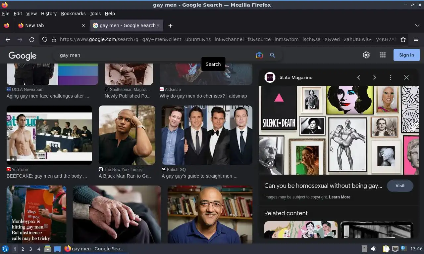Open the YouTube BEEFCAKE video thumbnail
The height and width of the screenshot is (254, 424).
[49, 135]
